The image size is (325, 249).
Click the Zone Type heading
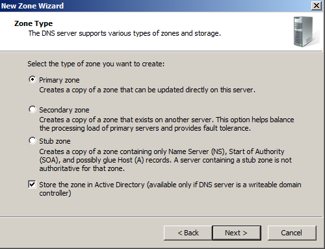(x=33, y=23)
